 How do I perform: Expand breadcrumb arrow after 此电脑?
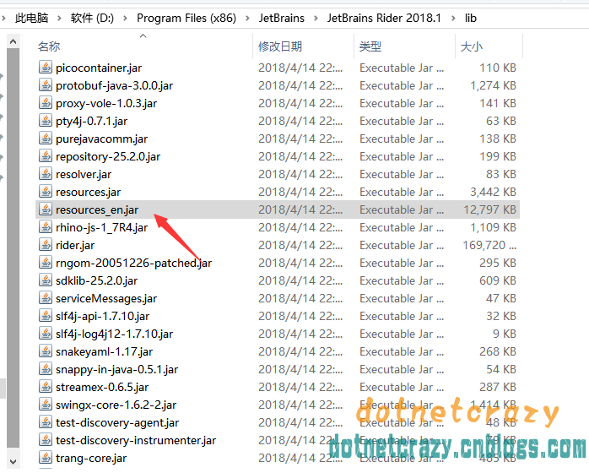pyautogui.click(x=59, y=18)
